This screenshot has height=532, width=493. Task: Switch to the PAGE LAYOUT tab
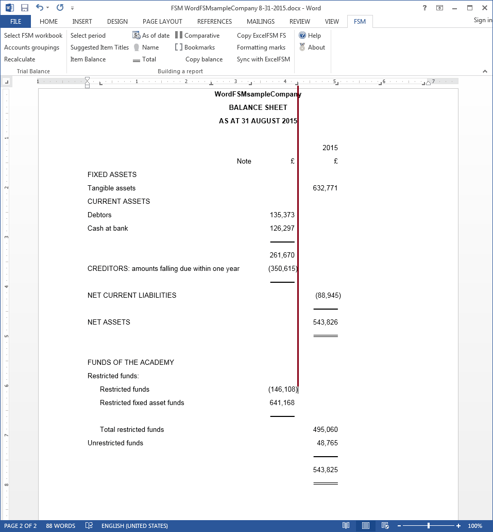pos(162,21)
